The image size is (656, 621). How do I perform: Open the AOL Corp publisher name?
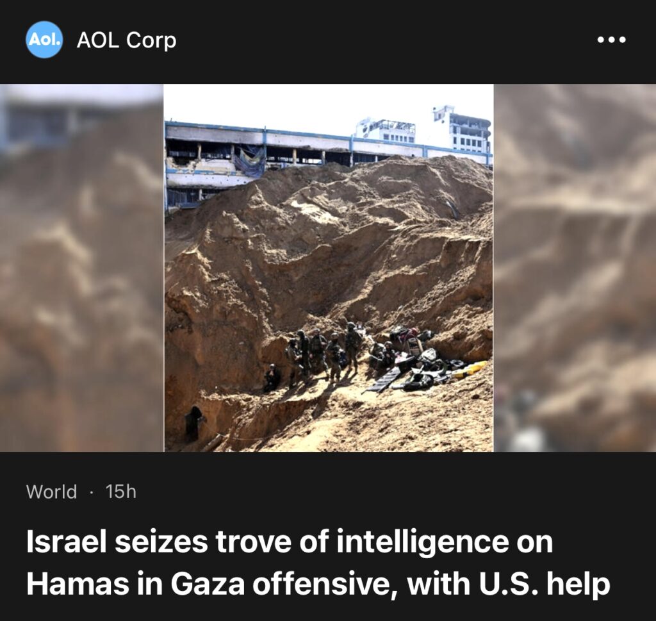coord(126,40)
